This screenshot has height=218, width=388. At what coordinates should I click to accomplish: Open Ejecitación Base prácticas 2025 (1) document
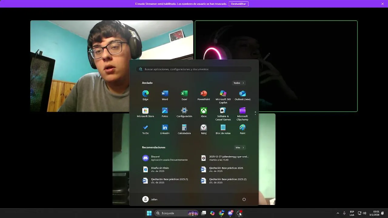point(165,181)
